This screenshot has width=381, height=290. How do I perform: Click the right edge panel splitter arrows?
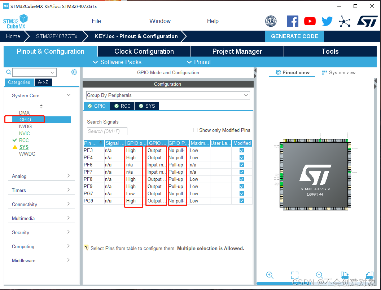pyautogui.click(x=375, y=83)
